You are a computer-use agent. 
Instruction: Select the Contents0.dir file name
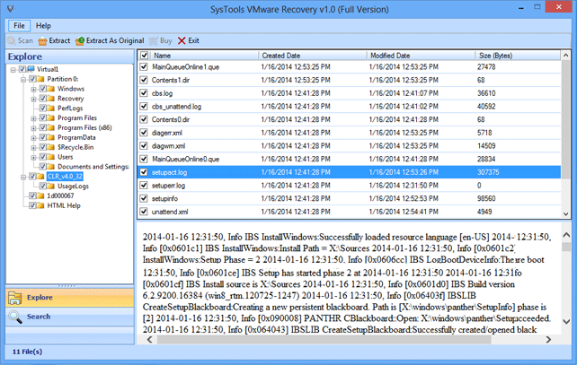point(171,119)
